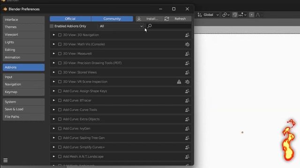Screen dimensions: 300x168
Task: Click the community icon on A.N.T.Landscape row
Action: (187, 157)
